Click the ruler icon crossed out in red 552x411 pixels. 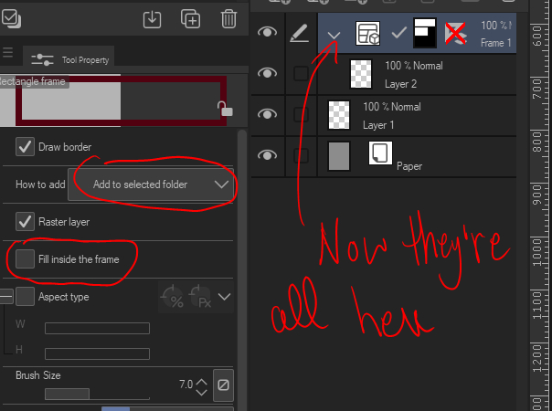click(x=454, y=34)
